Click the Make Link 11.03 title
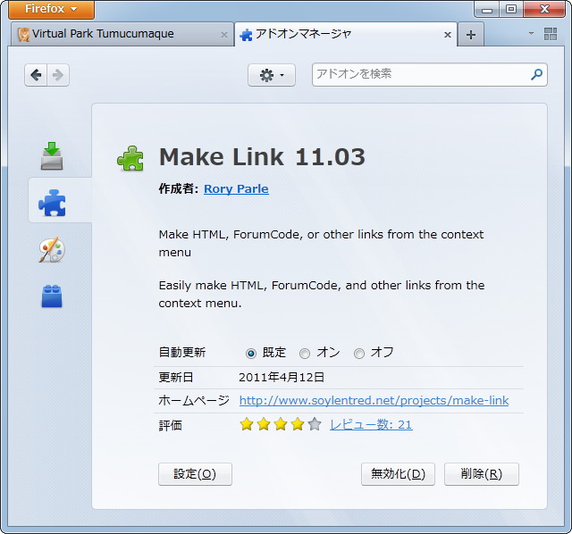572x534 pixels. [x=262, y=157]
